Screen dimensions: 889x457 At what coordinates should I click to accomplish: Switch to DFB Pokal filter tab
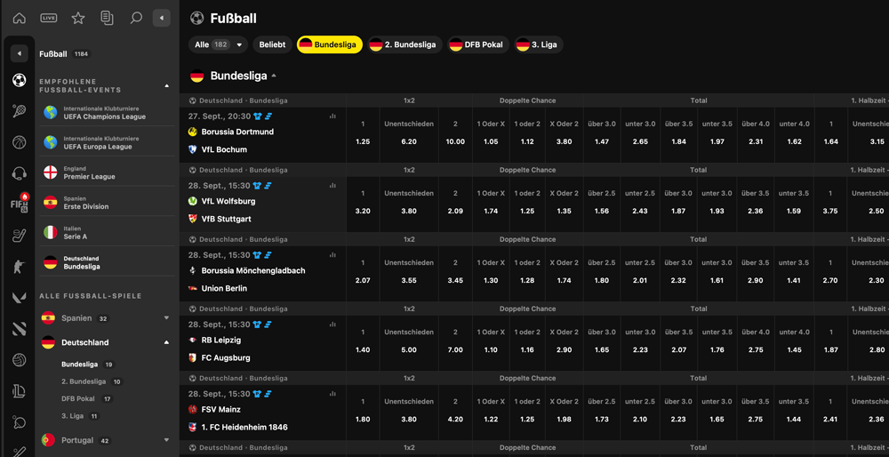point(478,44)
